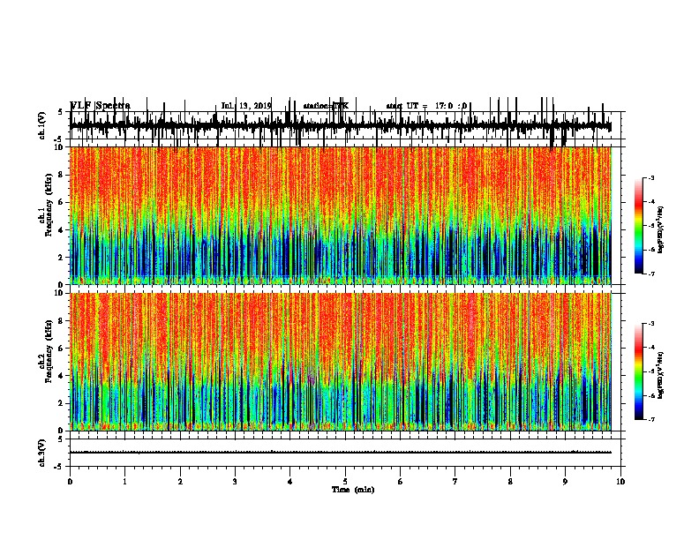Viewport: 699px width, 540px height.
Task: Click the "5" voltage tick of ch.3 waveform
Action: pyautogui.click(x=61, y=439)
